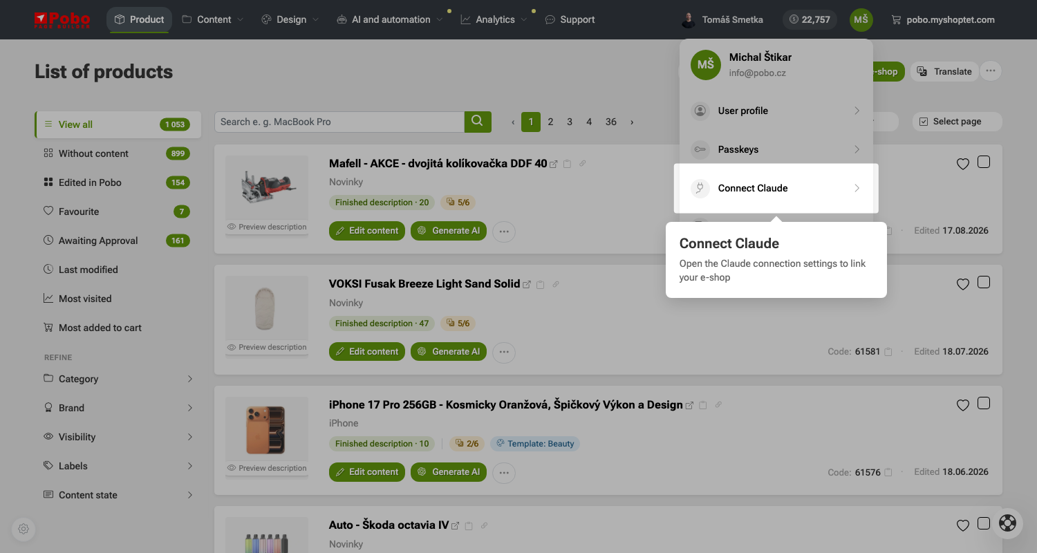Click the MŠ account avatar in header
This screenshot has height=553, width=1037.
(x=861, y=19)
